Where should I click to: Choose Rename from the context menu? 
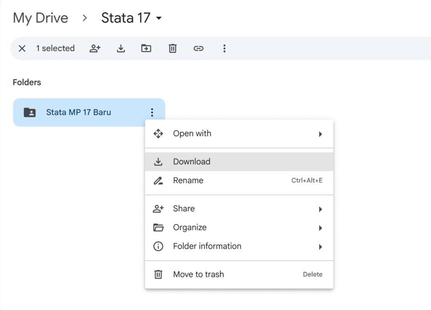(x=239, y=181)
